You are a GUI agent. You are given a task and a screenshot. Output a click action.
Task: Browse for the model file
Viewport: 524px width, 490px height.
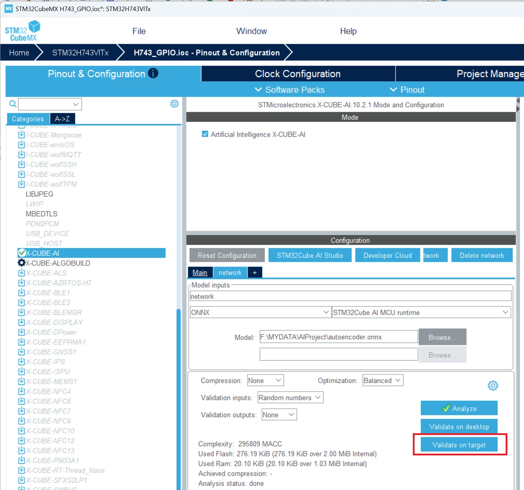tap(442, 337)
